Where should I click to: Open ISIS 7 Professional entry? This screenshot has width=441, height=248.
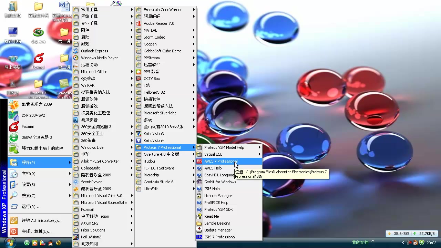[x=229, y=237]
